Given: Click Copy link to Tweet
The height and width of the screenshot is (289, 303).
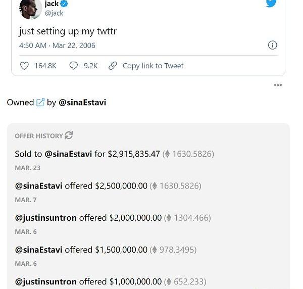Looking at the screenshot, I should pos(153,66).
